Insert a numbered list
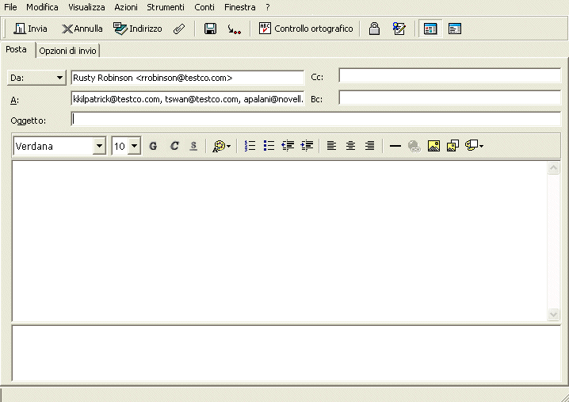569x402 pixels. point(250,146)
